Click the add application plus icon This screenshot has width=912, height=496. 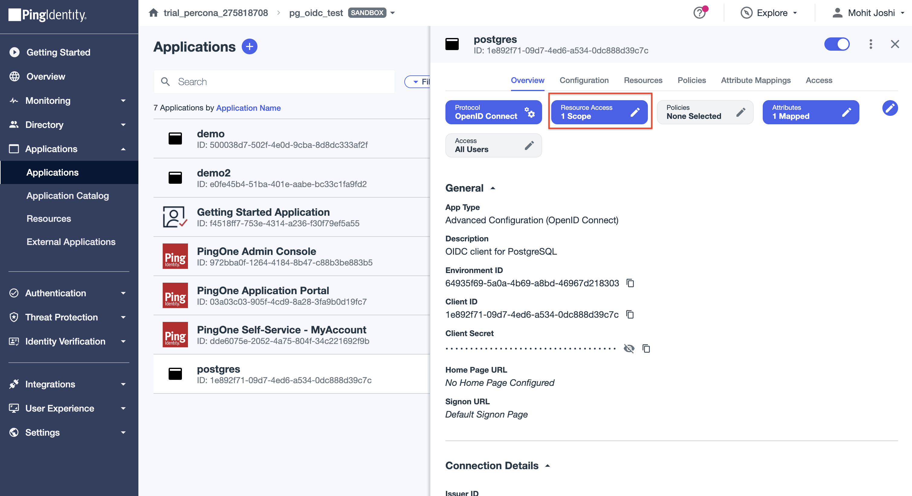tap(249, 47)
